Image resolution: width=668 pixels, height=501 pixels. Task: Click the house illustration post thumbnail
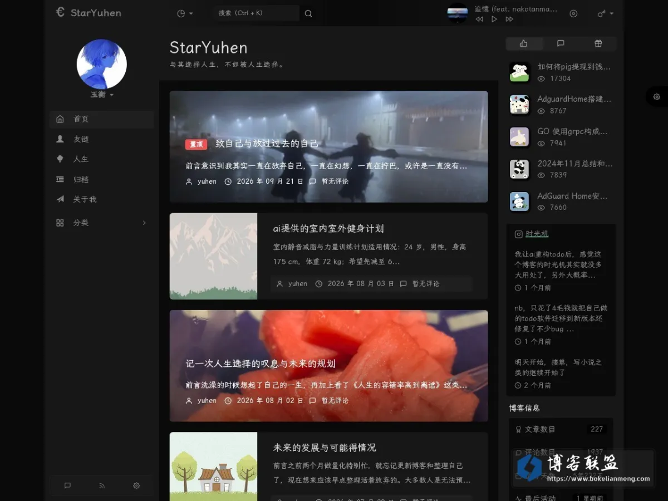click(213, 466)
